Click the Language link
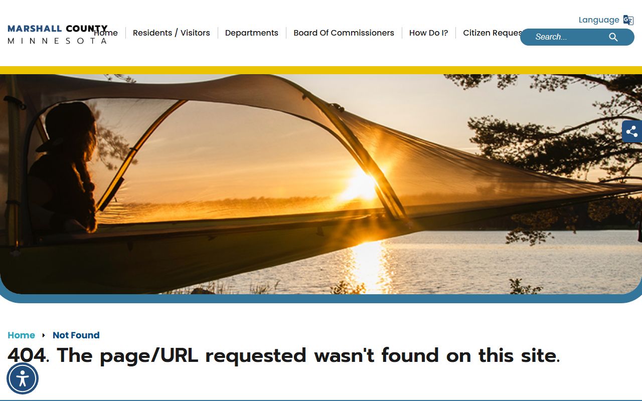 coord(599,20)
